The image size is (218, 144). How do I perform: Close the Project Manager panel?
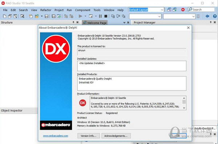coord(215,22)
